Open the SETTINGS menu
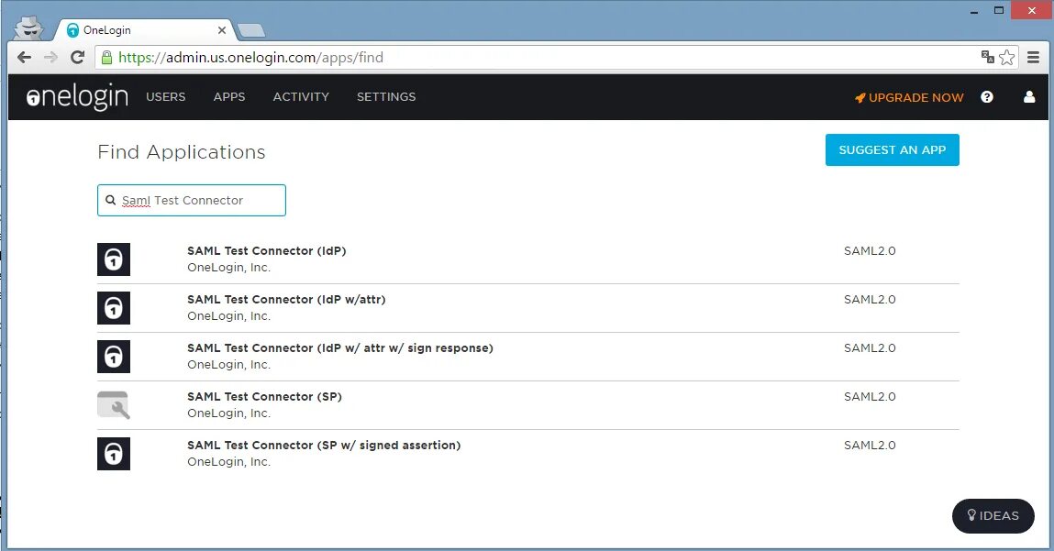This screenshot has height=551, width=1054. pyautogui.click(x=386, y=97)
